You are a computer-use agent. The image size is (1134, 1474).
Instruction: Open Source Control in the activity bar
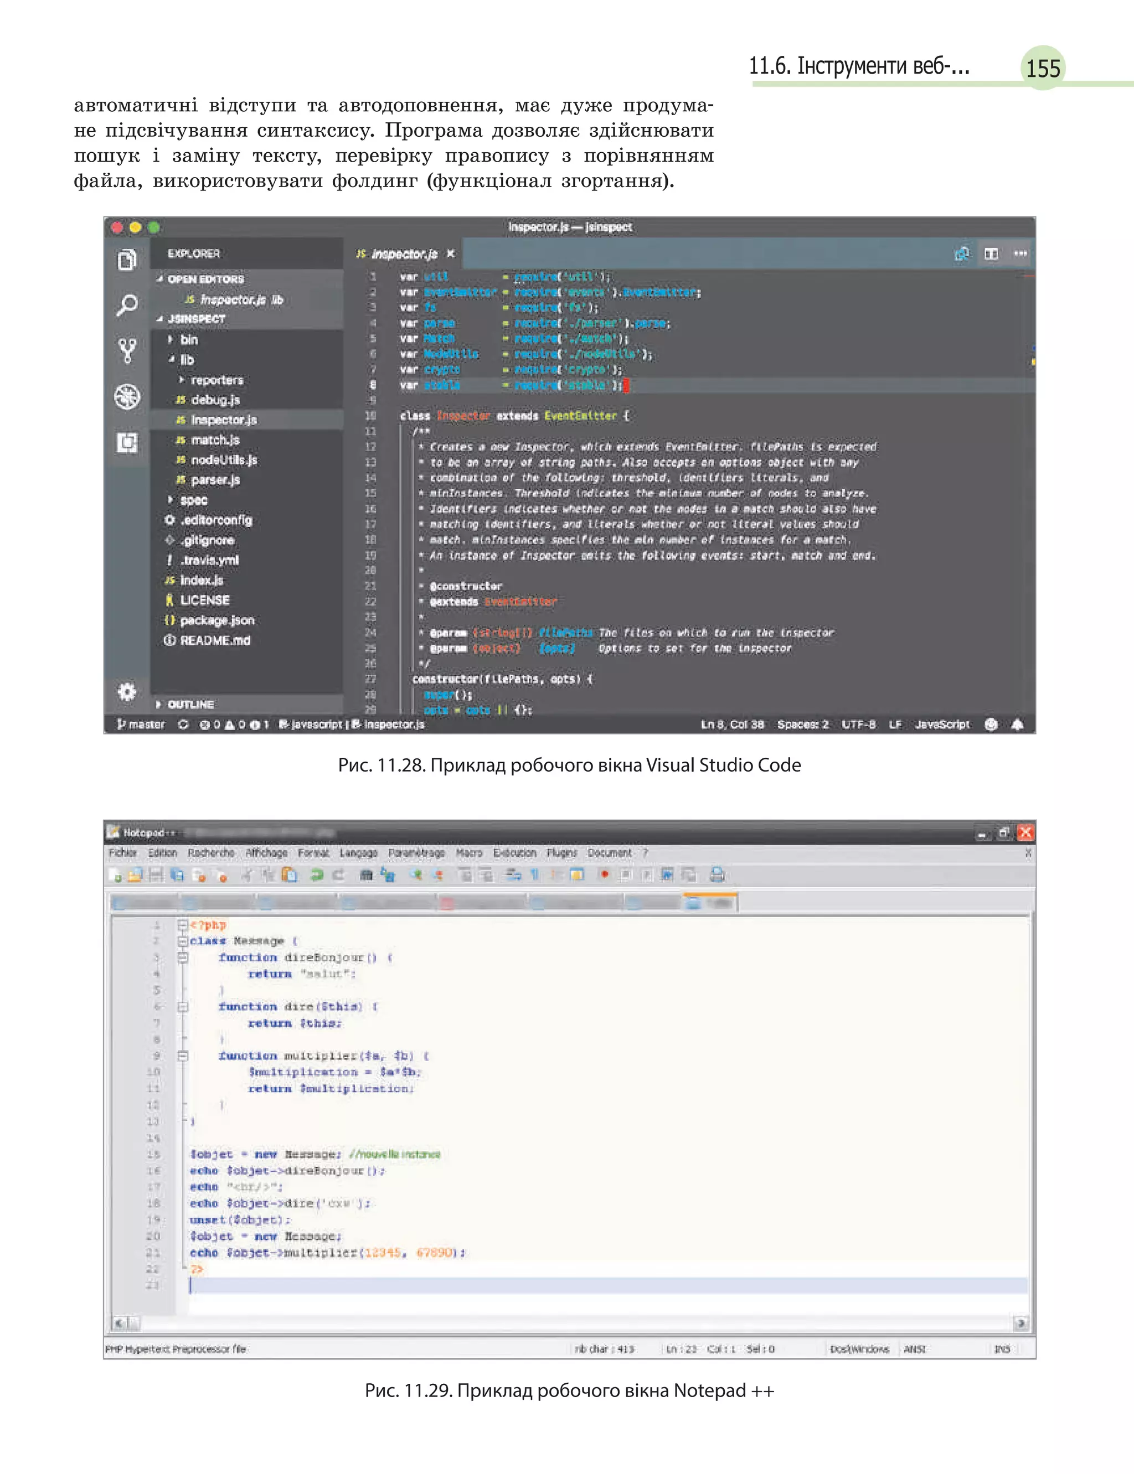point(127,350)
